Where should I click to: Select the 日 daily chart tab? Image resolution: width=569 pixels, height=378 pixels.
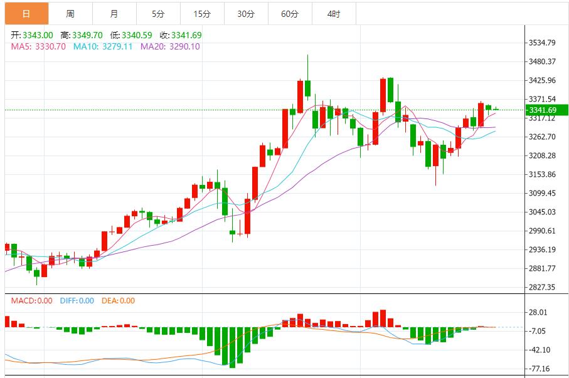[26, 14]
